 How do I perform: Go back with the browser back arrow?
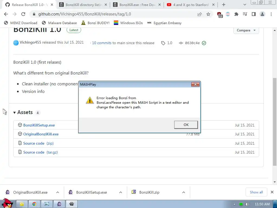coord(6,14)
